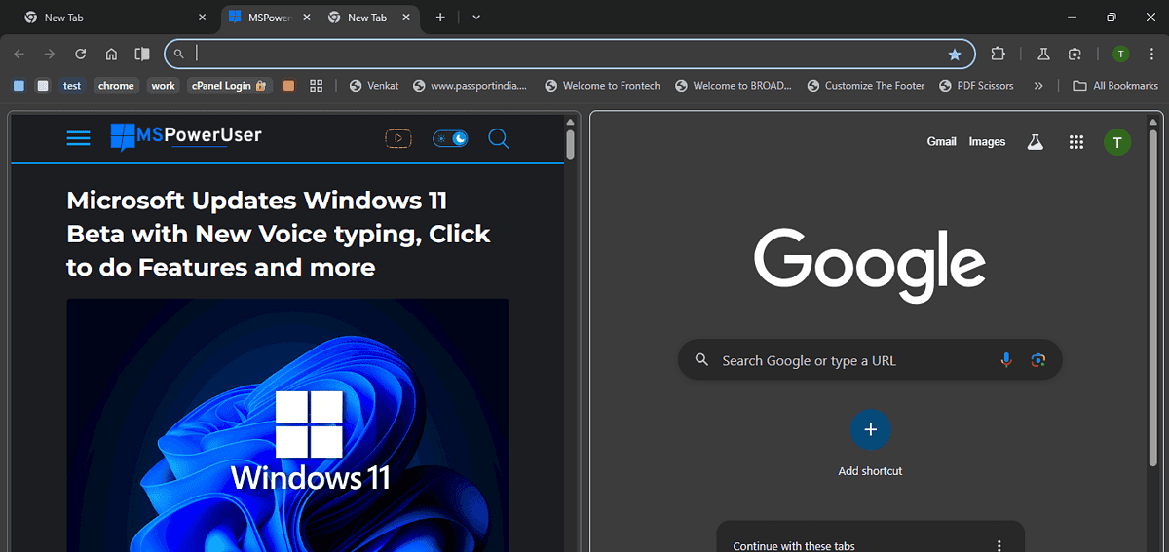Open the Customize The Footer bookmark
Image resolution: width=1169 pixels, height=552 pixels.
(866, 86)
